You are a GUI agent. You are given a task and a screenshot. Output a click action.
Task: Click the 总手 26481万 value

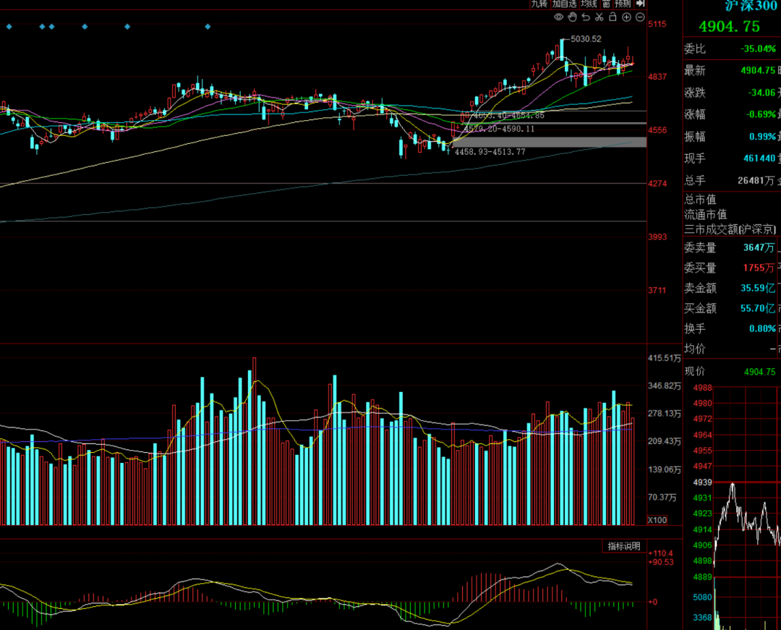click(x=756, y=180)
